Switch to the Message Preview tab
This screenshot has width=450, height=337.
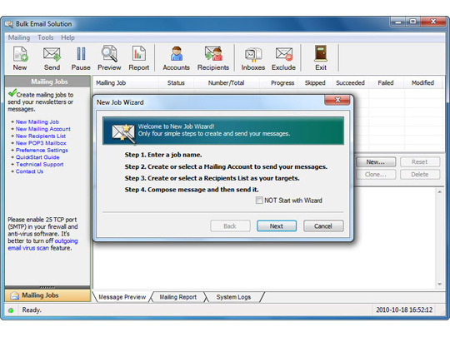122,297
